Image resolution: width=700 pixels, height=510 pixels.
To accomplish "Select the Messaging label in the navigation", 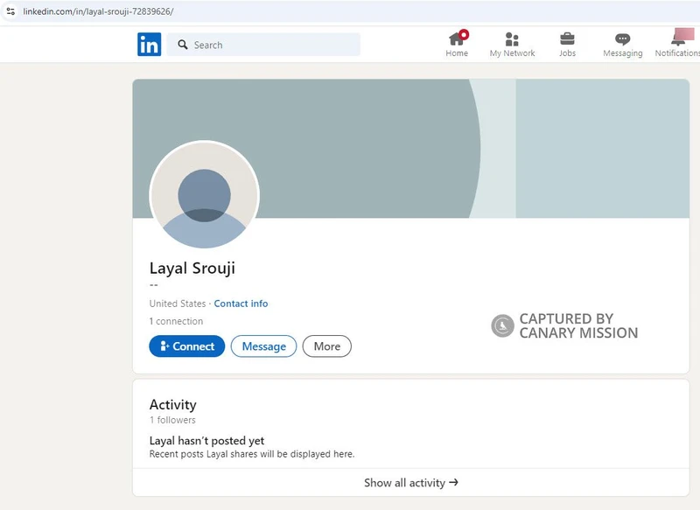I will click(622, 52).
